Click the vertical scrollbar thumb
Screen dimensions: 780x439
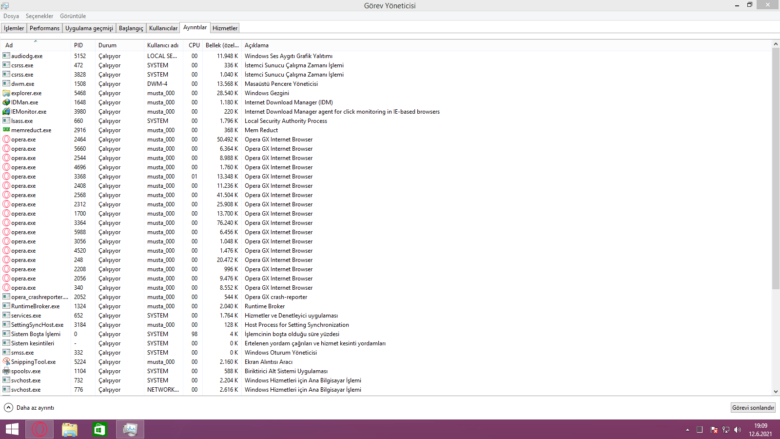coord(776,168)
